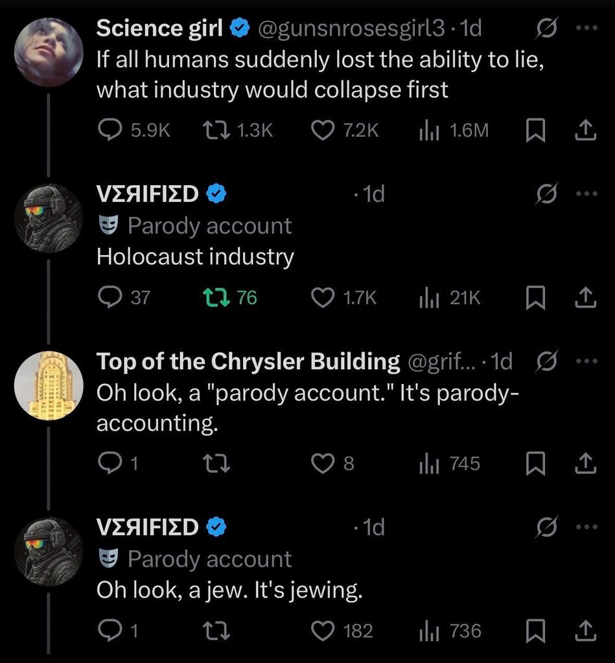Image resolution: width=615 pixels, height=663 pixels.
Task: Like the post with 1.7K likes
Action: [x=322, y=297]
